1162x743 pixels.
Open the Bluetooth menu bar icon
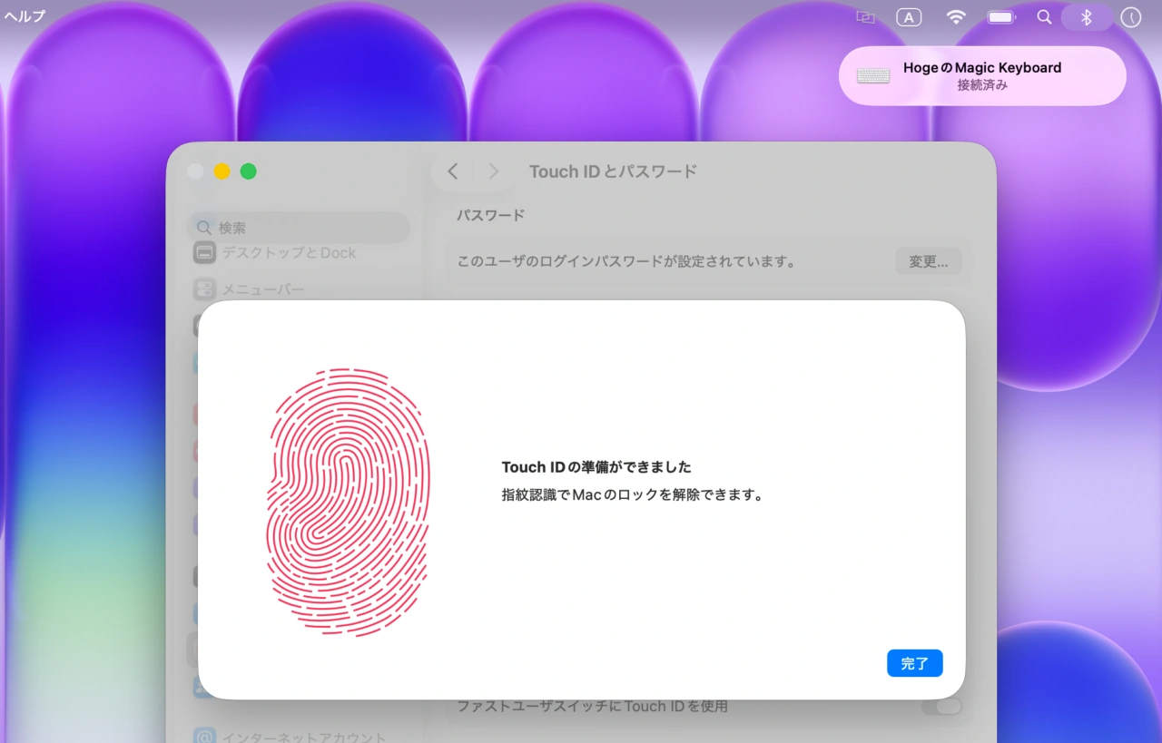click(x=1087, y=17)
